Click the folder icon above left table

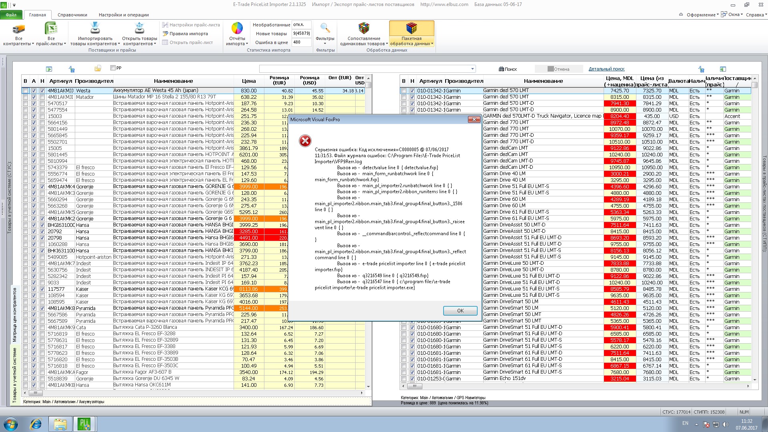[98, 68]
